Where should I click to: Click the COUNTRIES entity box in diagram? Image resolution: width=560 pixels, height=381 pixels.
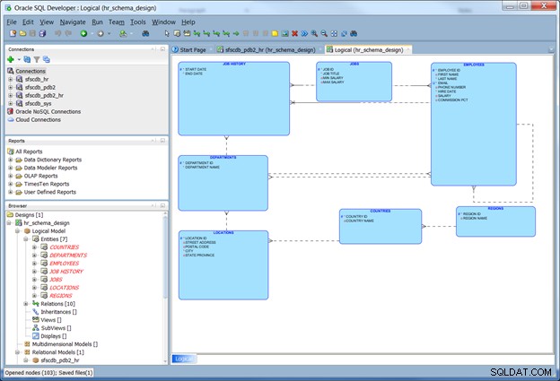coord(381,227)
